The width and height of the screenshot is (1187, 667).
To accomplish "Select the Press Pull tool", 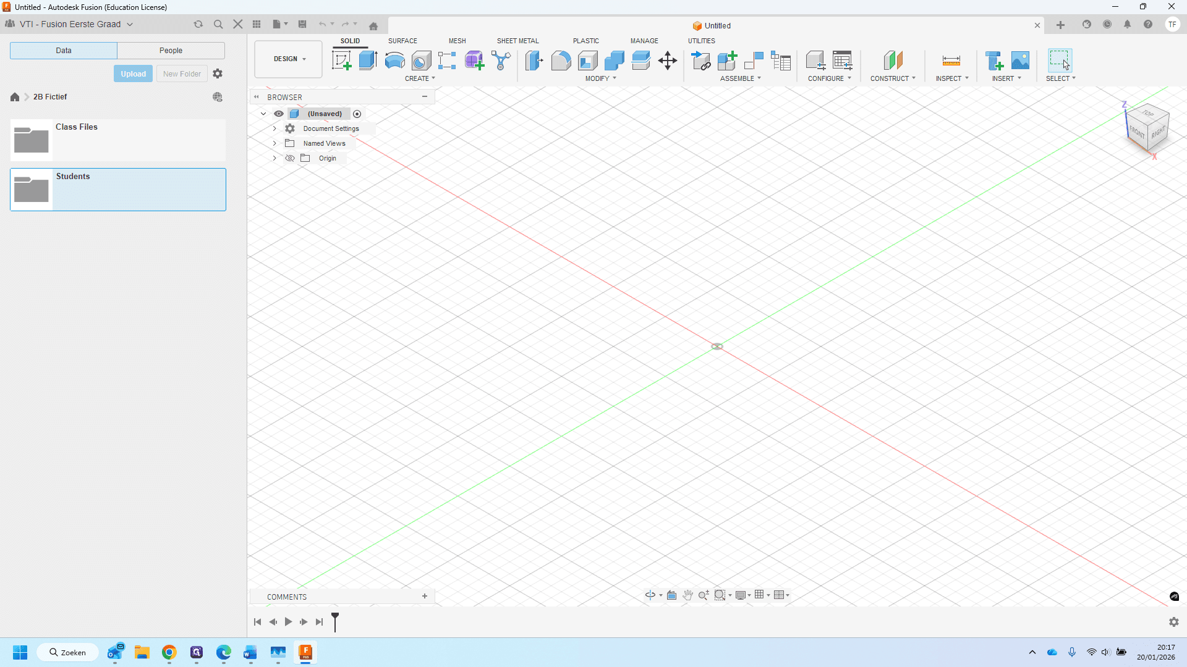I will point(534,61).
